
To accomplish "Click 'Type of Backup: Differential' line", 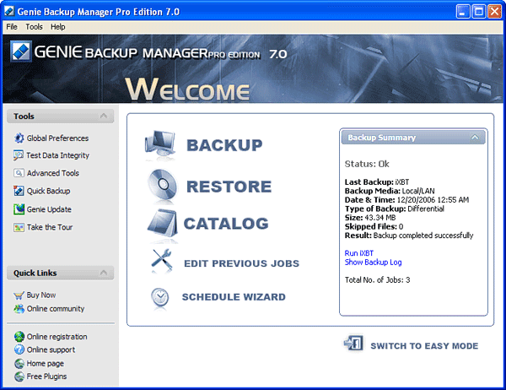I will pos(395,209).
